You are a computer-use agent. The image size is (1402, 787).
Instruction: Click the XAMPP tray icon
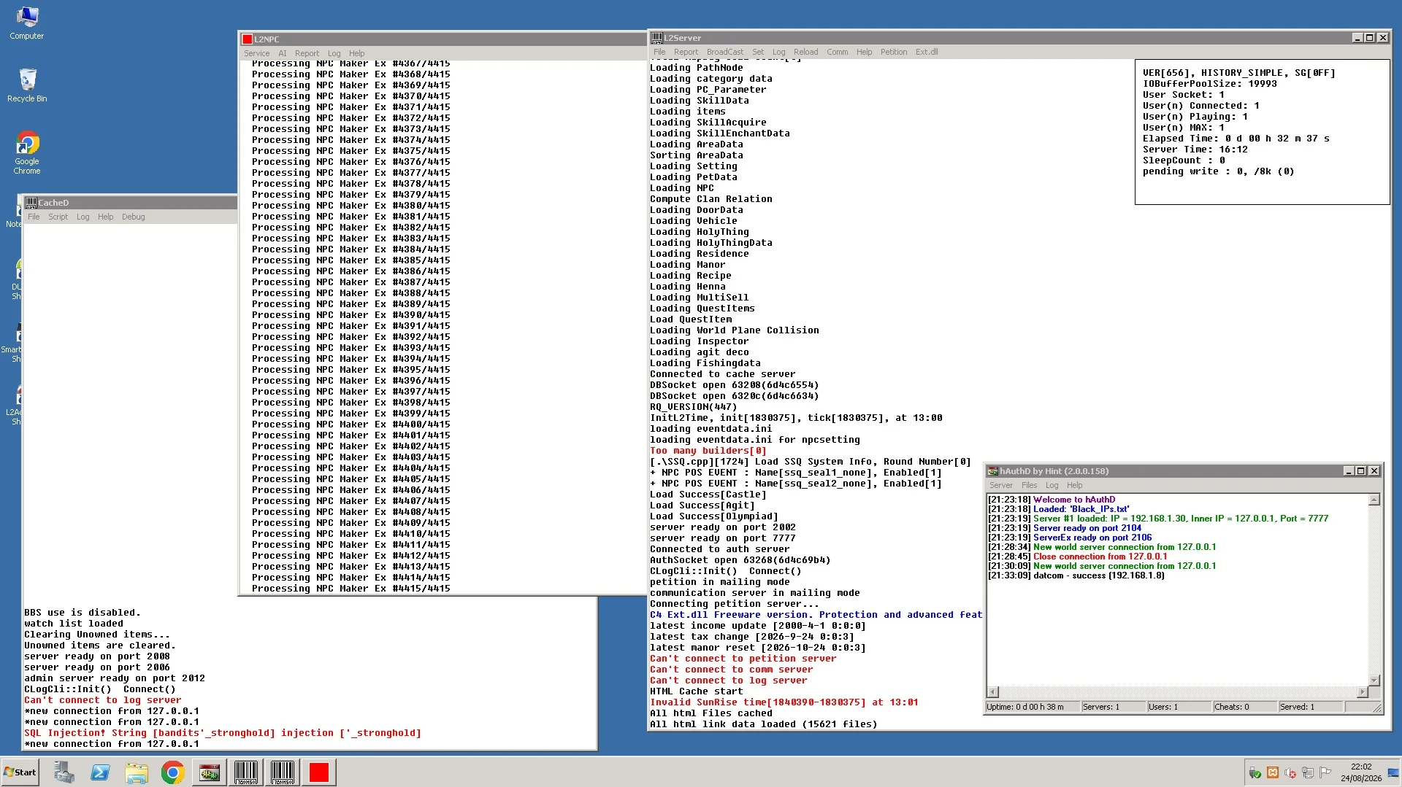[1273, 772]
